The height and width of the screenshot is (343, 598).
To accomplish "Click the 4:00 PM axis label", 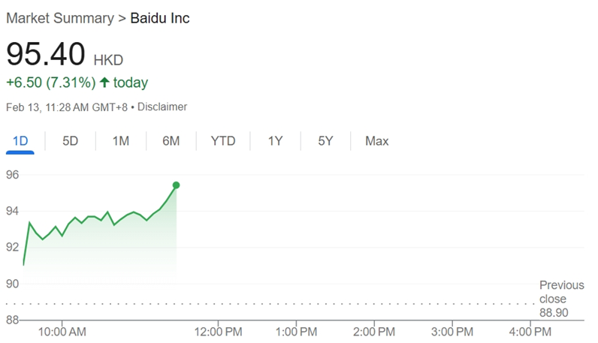I will 530,332.
